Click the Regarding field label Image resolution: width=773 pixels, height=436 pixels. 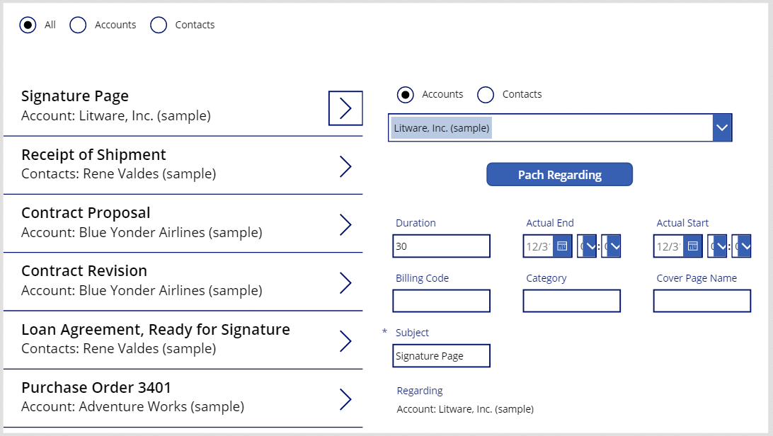coord(420,391)
